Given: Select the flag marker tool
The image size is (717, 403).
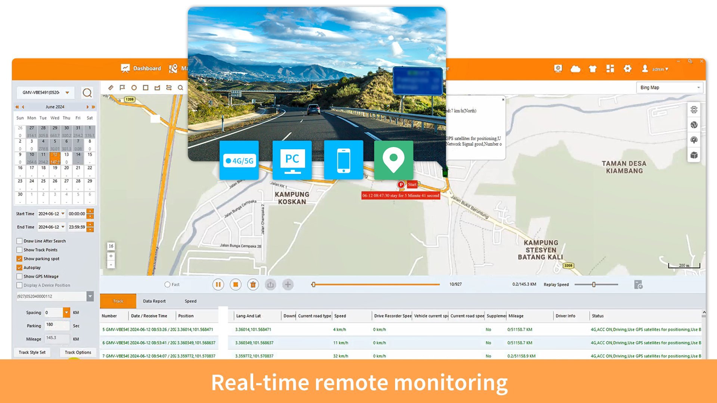Looking at the screenshot, I should point(122,88).
